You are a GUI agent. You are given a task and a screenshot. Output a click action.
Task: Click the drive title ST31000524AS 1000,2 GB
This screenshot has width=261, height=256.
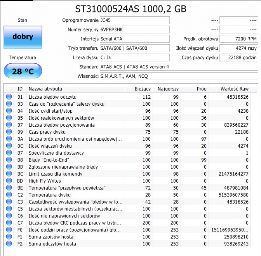pyautogui.click(x=130, y=9)
